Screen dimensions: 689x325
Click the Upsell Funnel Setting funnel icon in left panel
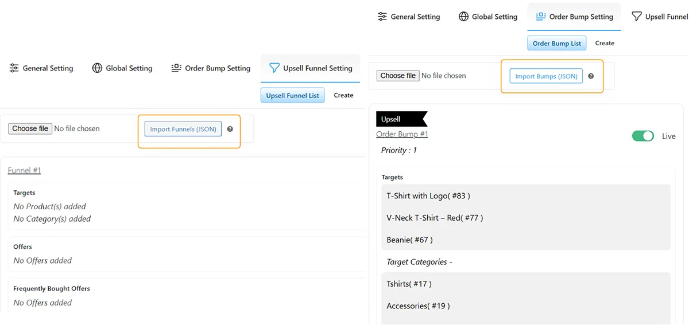click(x=274, y=68)
